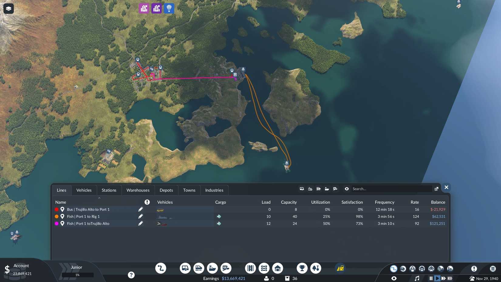This screenshot has height=282, width=501.
Task: Open the help question mark button
Action: click(131, 275)
